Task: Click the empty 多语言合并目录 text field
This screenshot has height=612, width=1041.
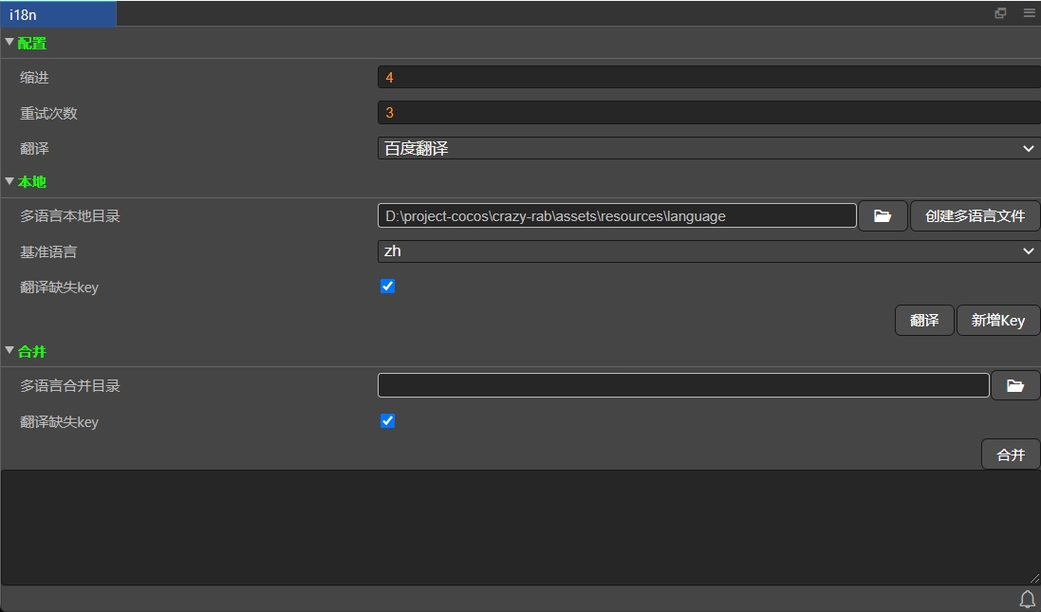Action: [683, 385]
